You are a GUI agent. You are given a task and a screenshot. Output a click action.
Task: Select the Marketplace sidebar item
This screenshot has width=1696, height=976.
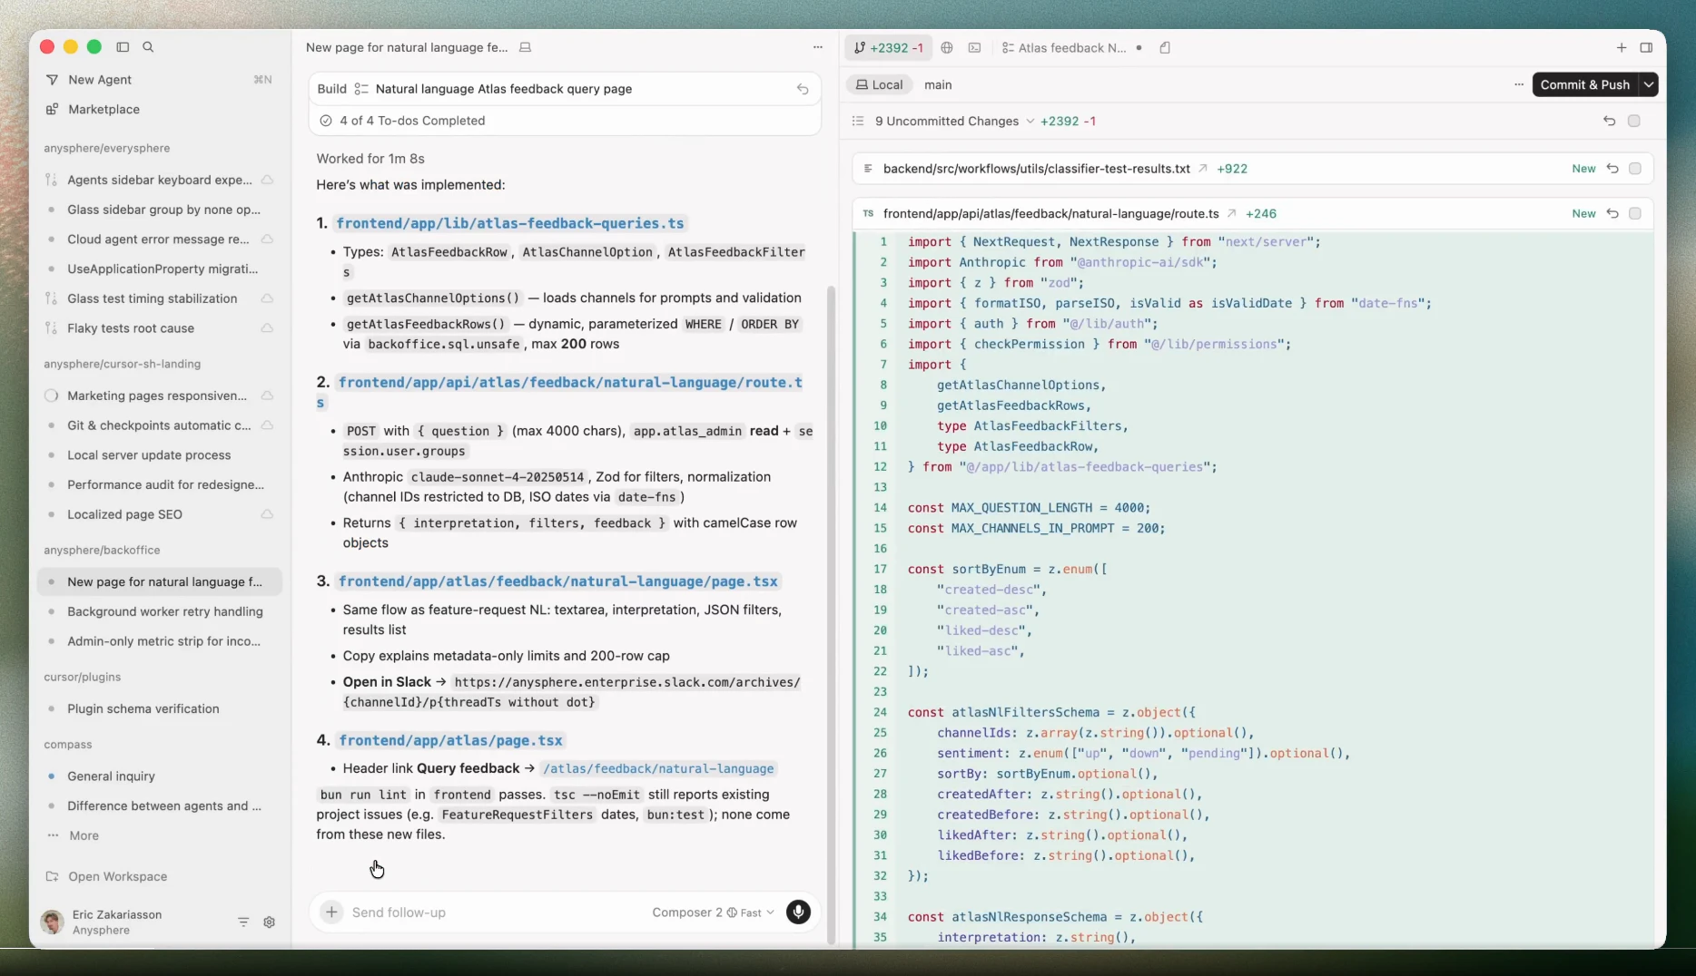[x=104, y=109]
